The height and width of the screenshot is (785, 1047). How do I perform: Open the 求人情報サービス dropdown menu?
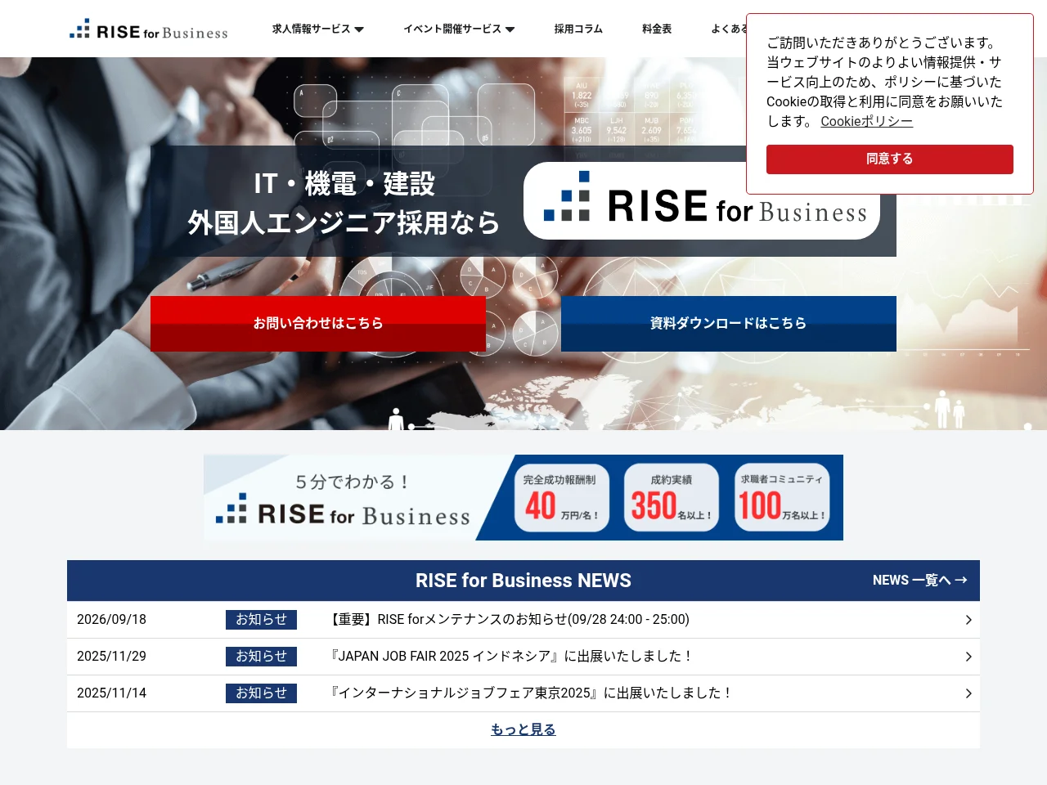(x=318, y=29)
